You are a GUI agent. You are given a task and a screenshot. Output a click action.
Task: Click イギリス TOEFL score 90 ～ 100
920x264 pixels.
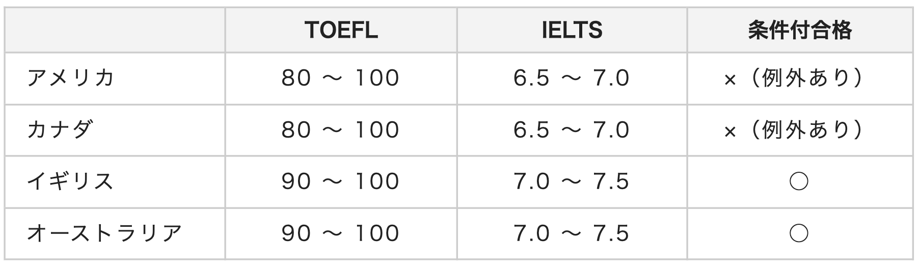pos(340,181)
